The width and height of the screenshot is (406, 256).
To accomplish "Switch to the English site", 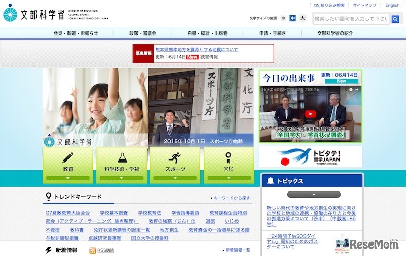I will point(392,5).
